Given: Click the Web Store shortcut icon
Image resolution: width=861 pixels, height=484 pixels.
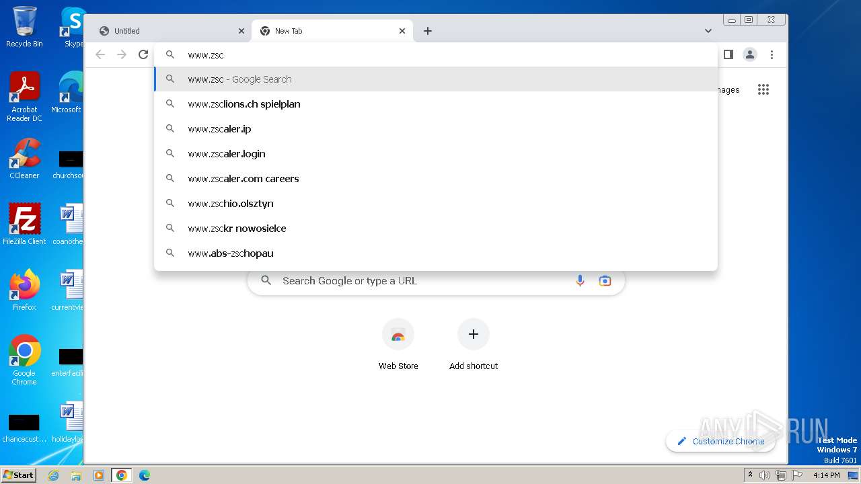Looking at the screenshot, I should point(398,334).
